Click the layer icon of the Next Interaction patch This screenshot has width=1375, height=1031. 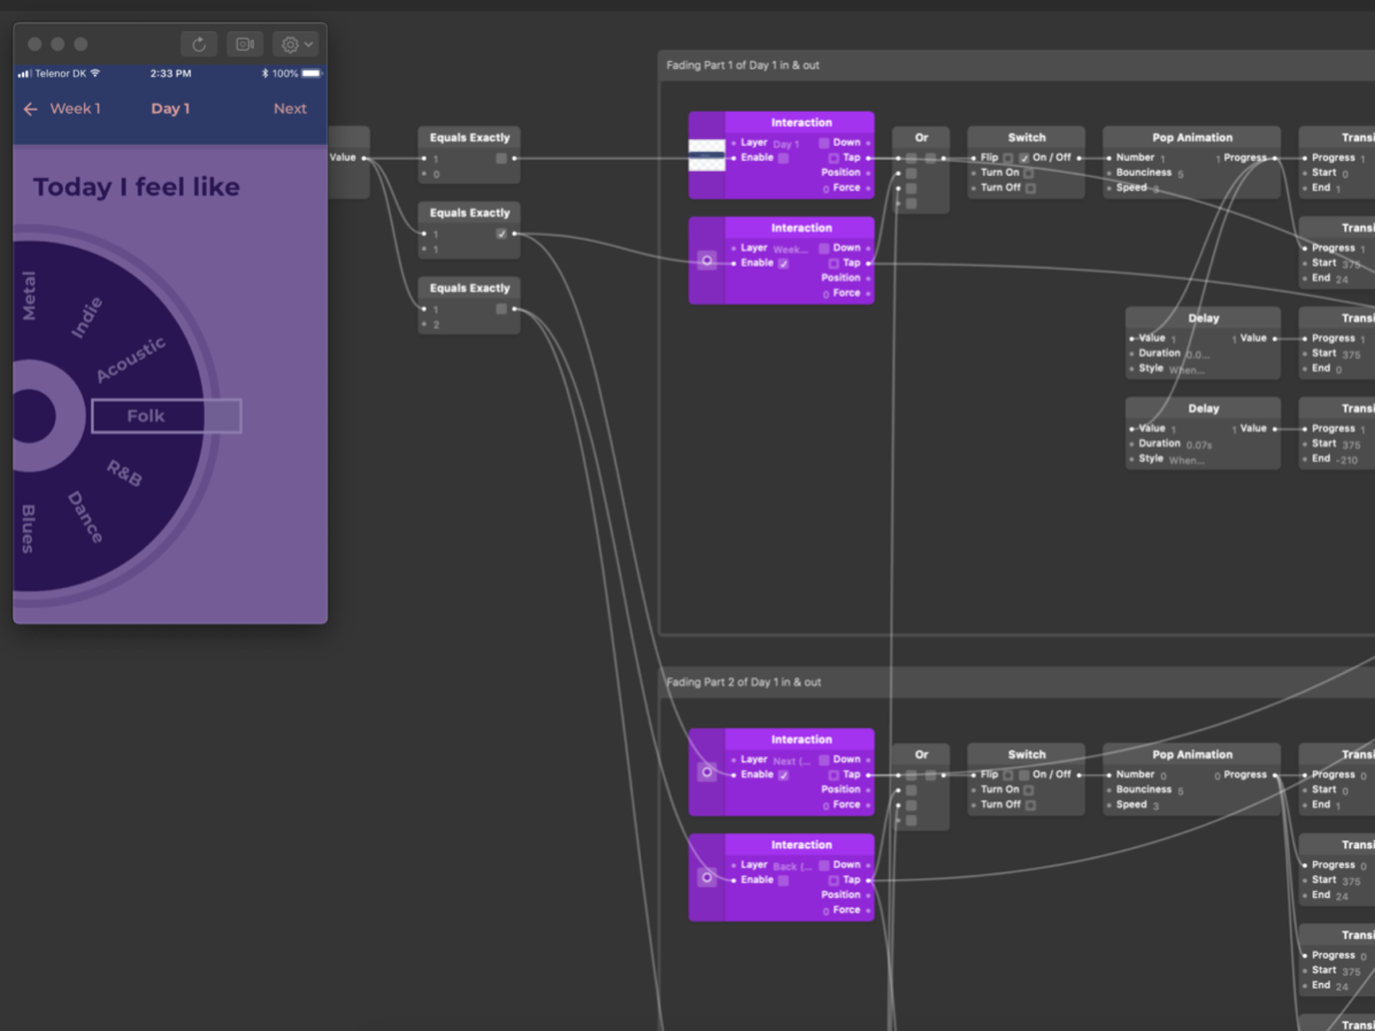pyautogui.click(x=706, y=772)
